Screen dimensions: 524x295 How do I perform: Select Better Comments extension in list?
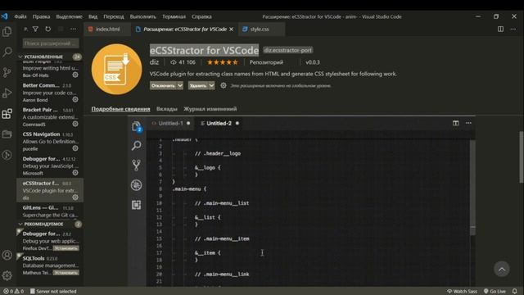[50, 93]
